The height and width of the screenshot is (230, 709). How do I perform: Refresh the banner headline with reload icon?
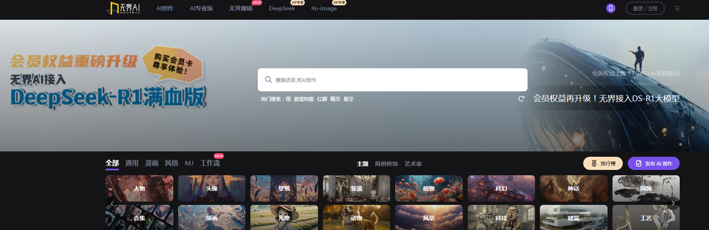click(x=521, y=99)
